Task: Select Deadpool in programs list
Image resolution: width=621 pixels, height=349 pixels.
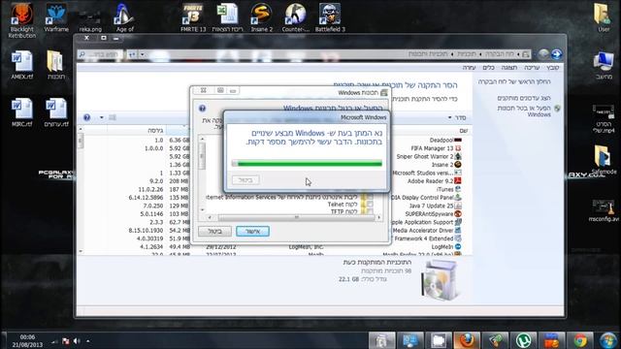Action: 445,140
